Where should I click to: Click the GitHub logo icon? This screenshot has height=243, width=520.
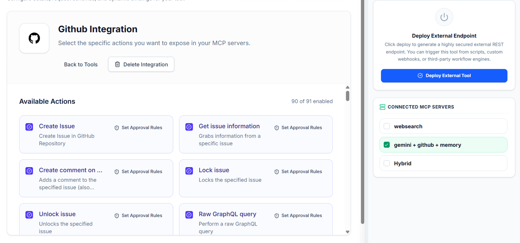[x=34, y=38]
